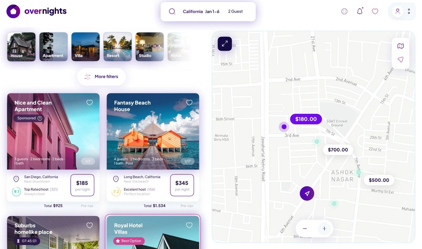Select the Resort category
The width and height of the screenshot is (422, 249).
(118, 47)
